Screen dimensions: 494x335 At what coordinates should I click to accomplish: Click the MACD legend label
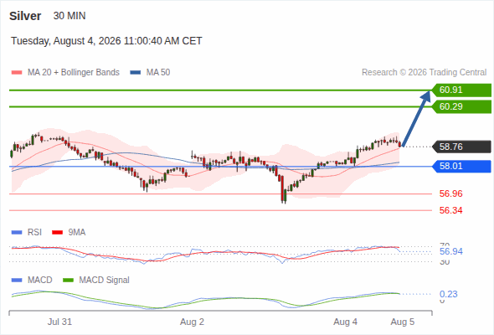pyautogui.click(x=40, y=281)
